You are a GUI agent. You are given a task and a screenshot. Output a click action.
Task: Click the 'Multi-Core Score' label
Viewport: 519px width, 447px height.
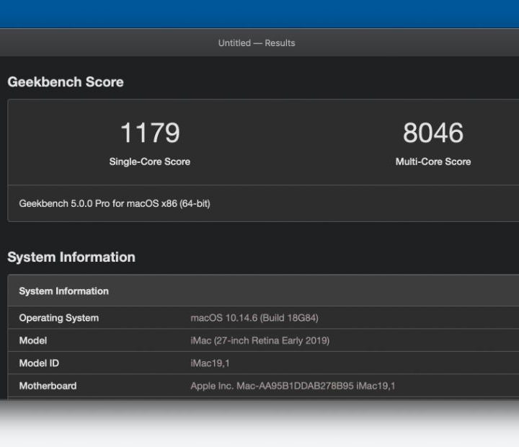(433, 161)
